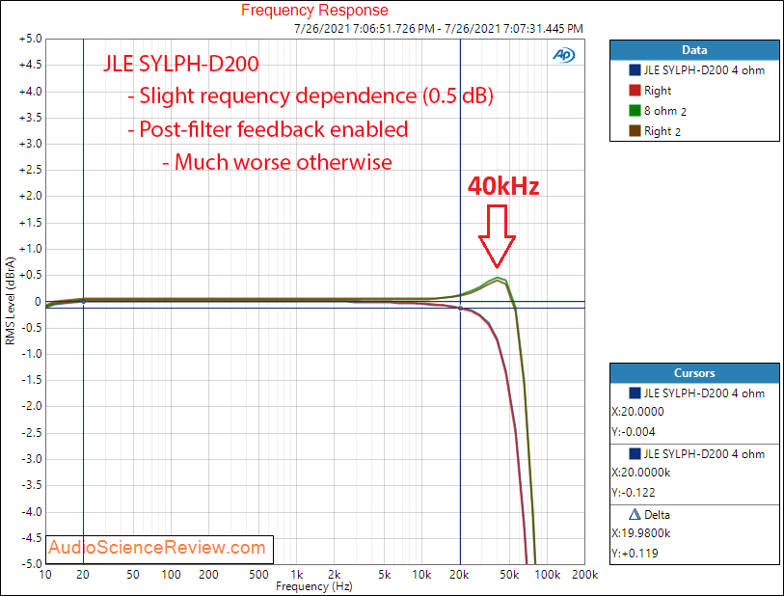Click the cursor marker at 20 Hz on the curve
Image resolution: width=784 pixels, height=596 pixels.
[x=84, y=302]
